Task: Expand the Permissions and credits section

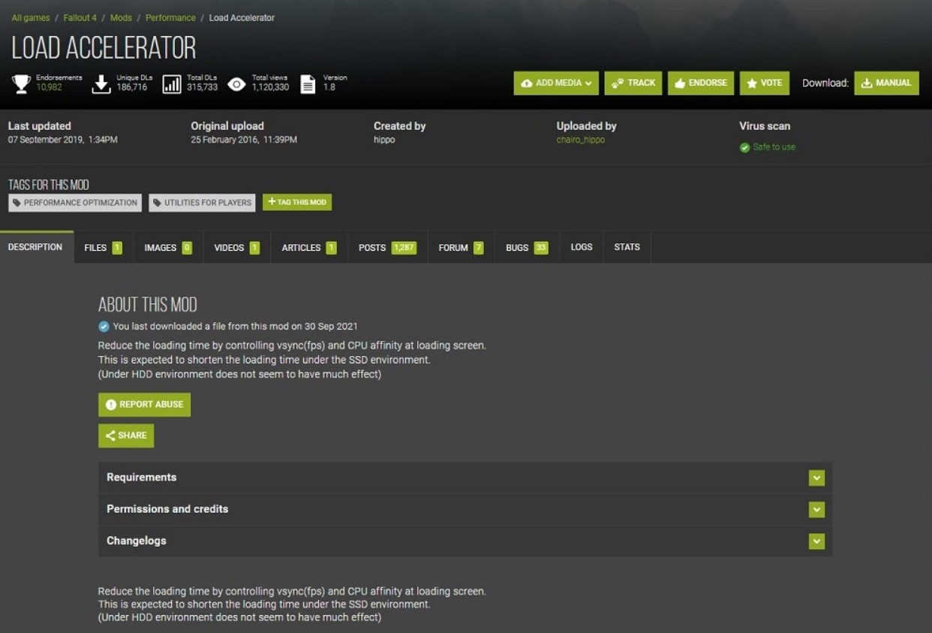Action: [x=465, y=509]
